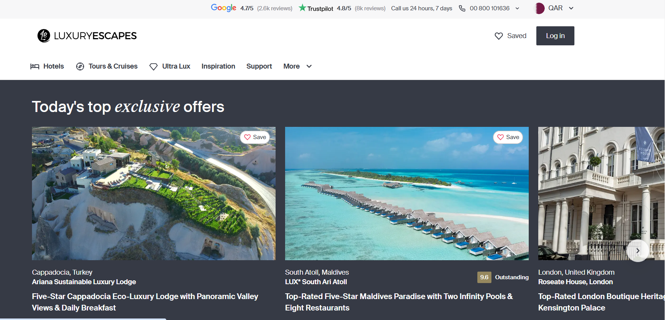The width and height of the screenshot is (665, 320).
Task: Click the phone handset icon
Action: click(x=462, y=8)
